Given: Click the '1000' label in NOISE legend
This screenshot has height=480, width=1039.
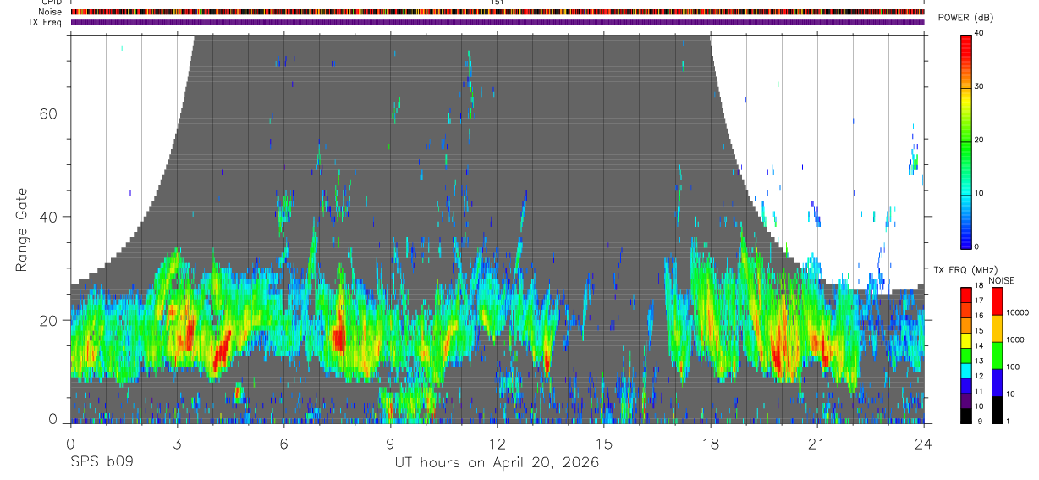Looking at the screenshot, I should click(x=1014, y=339).
